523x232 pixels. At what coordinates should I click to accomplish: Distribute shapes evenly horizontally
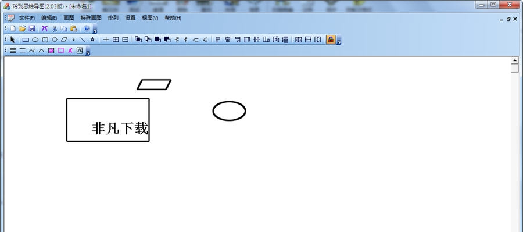(x=275, y=40)
